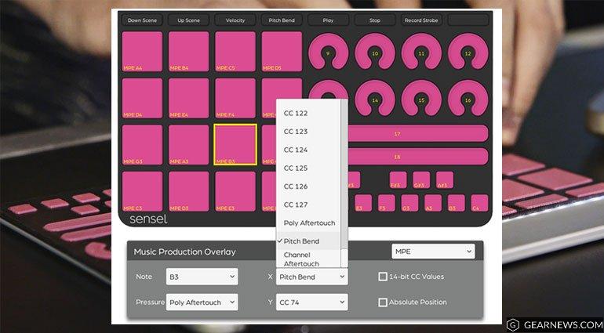Click the Up Scene button
Image resolution: width=604 pixels, height=333 pixels.
[x=189, y=20]
